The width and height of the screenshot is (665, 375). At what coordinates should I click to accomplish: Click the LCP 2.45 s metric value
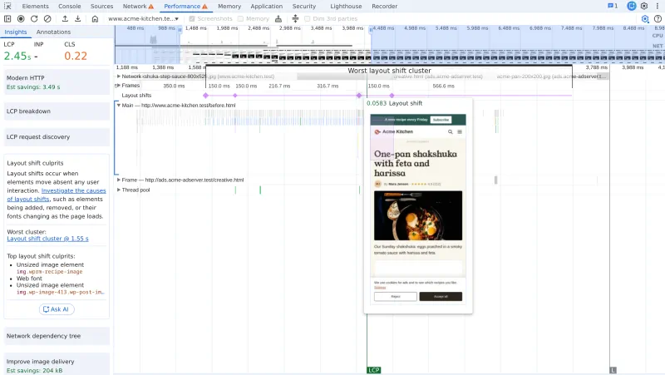[x=17, y=56]
